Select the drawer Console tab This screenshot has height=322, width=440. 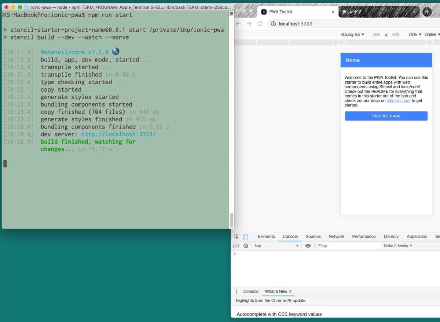251,292
